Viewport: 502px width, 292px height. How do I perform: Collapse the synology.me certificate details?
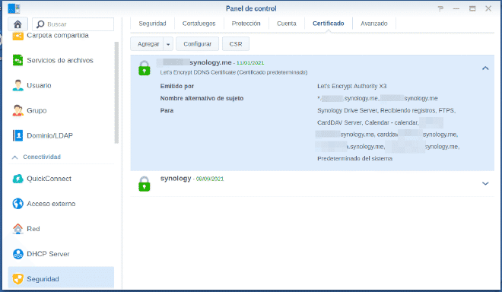(x=485, y=68)
